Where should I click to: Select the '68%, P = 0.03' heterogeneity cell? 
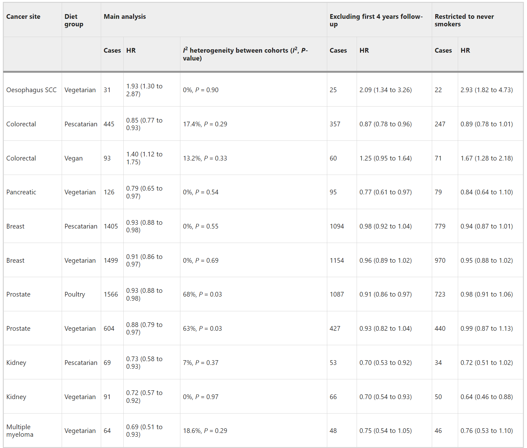202,294
